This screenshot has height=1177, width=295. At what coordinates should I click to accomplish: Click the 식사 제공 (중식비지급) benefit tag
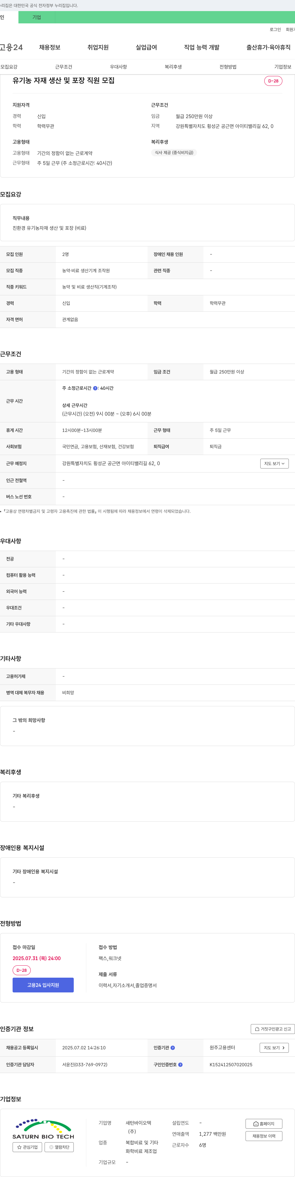pos(174,153)
